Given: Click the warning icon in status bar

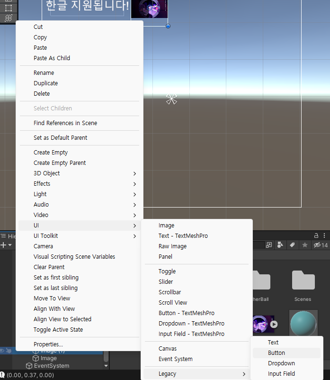Looking at the screenshot, I should (2, 375).
